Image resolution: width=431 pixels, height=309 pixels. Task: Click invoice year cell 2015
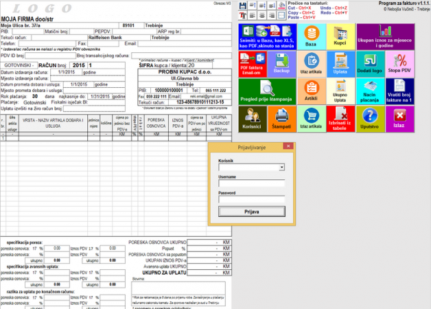(x=79, y=65)
